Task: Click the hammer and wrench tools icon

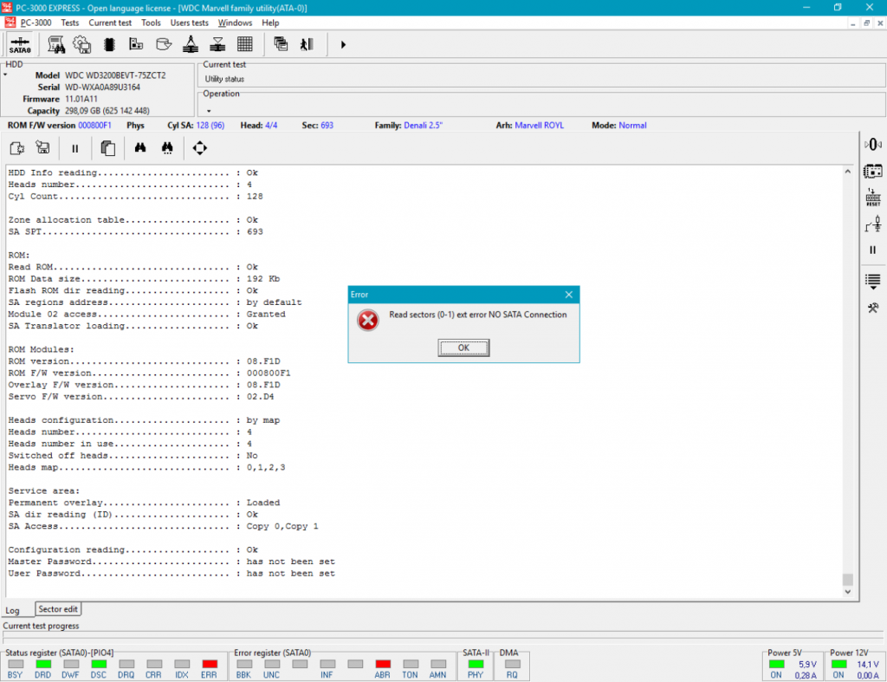Action: pyautogui.click(x=873, y=309)
